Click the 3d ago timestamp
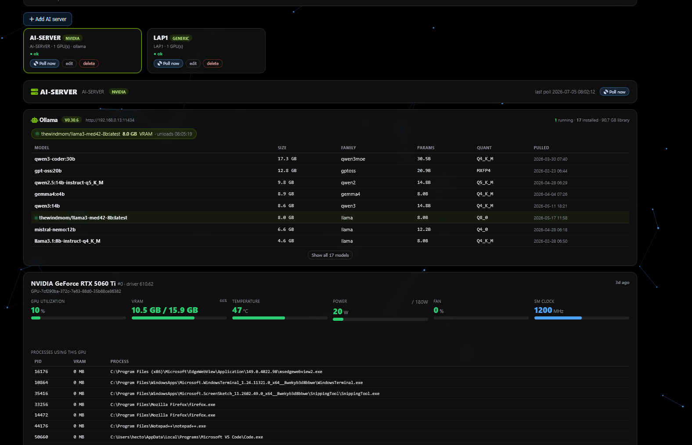692x445 pixels. pos(622,283)
